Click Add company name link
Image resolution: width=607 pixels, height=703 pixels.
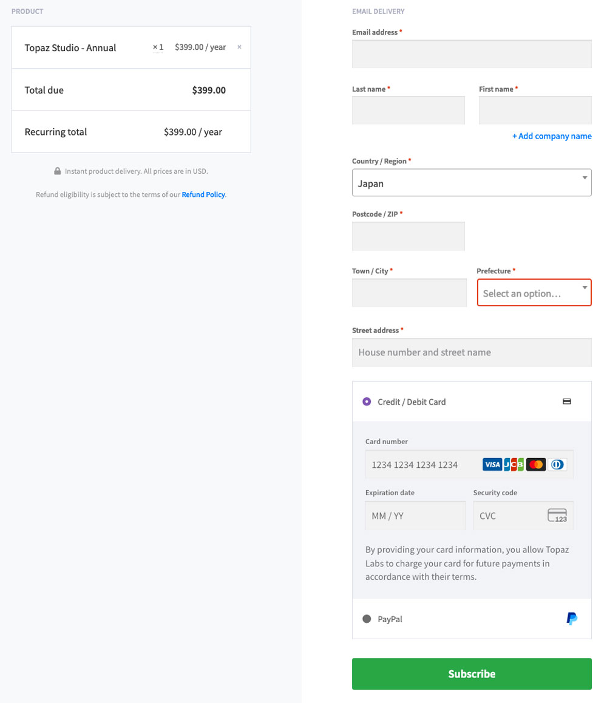pos(551,136)
